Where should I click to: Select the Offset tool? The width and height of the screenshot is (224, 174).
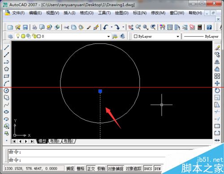pos(217,69)
